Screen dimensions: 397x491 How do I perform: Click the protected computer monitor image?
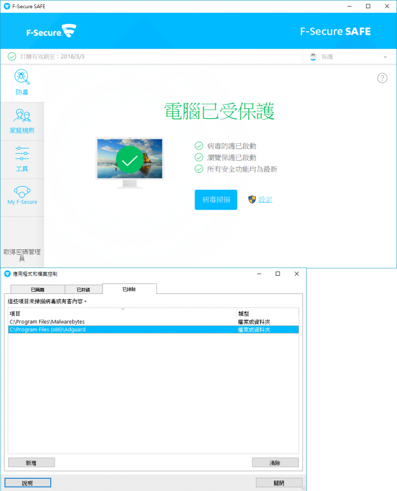[130, 163]
